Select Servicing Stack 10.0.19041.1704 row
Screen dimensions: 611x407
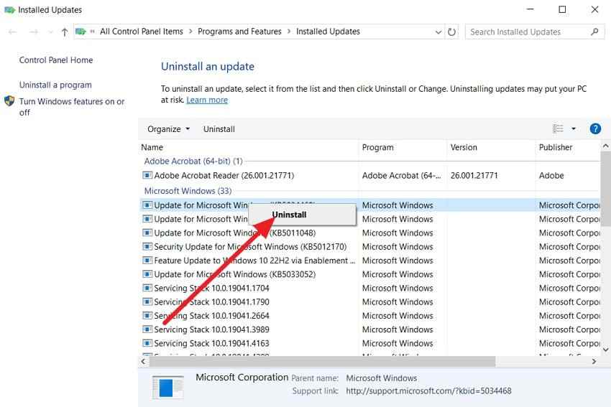click(x=369, y=288)
